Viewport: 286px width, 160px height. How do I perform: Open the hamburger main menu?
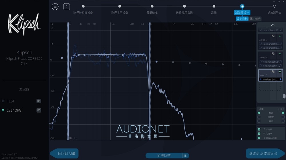[55, 7]
